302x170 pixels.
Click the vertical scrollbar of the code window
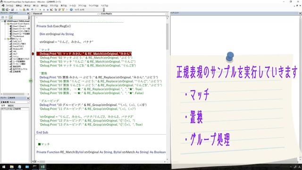[x=167, y=89]
